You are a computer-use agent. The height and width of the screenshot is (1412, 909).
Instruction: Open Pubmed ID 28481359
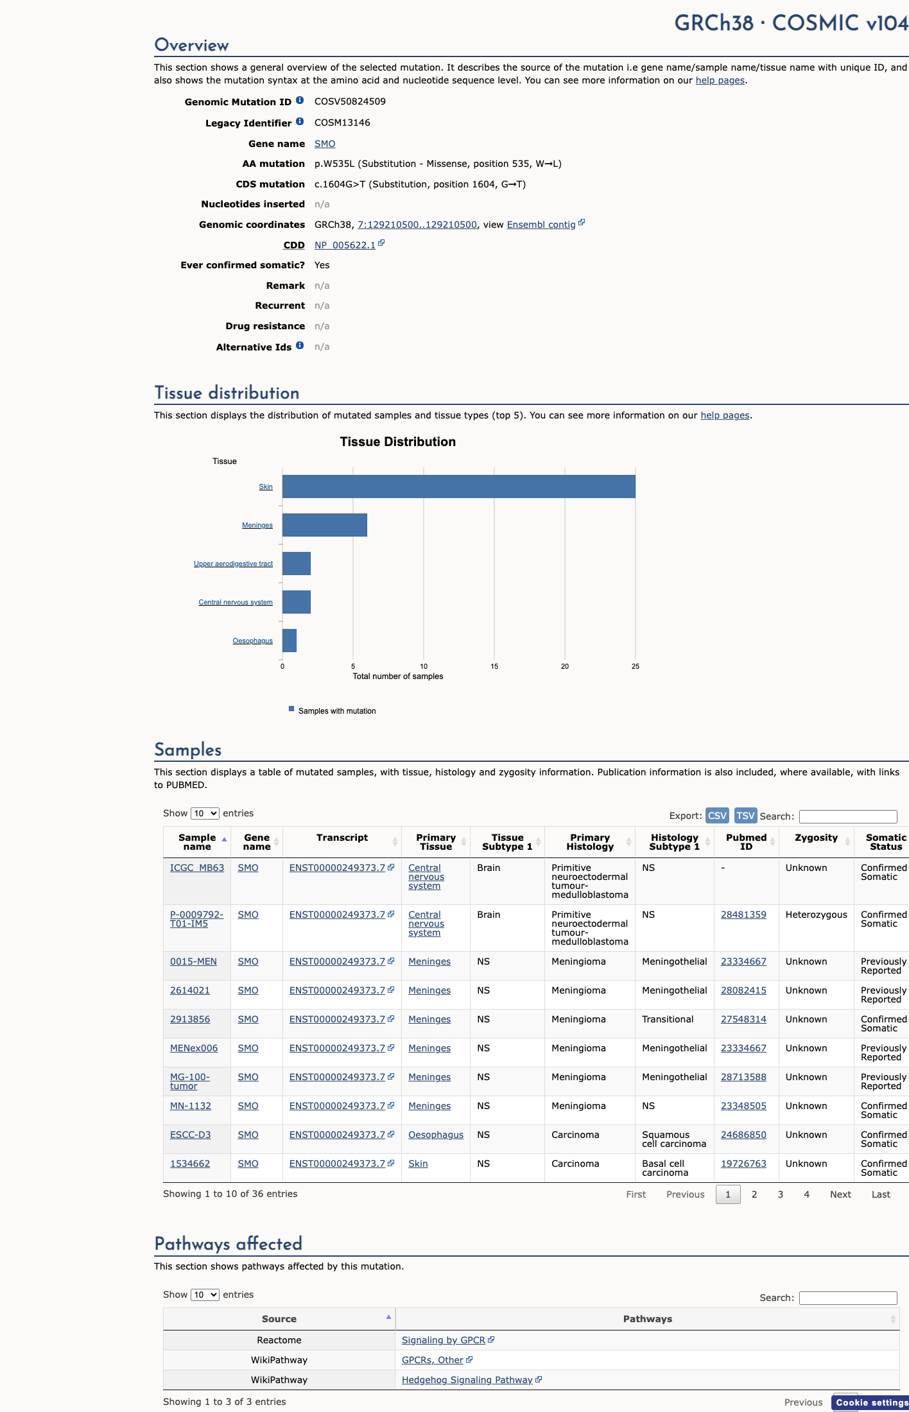click(743, 915)
